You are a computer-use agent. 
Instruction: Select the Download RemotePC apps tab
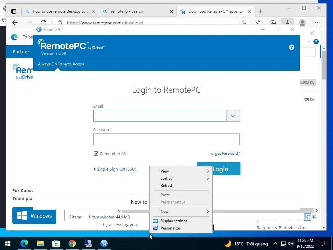216,11
